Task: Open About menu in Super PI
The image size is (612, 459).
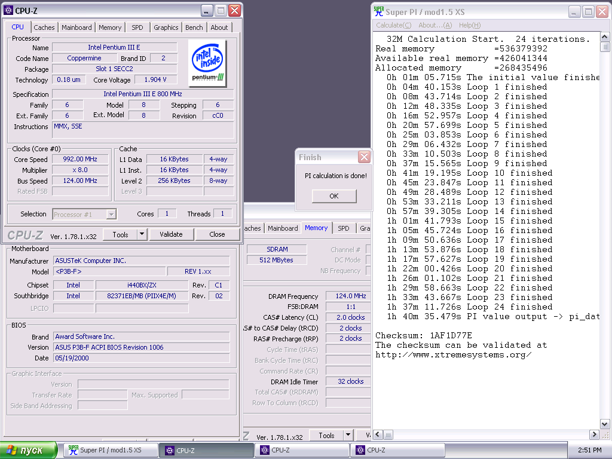Action: [435, 25]
